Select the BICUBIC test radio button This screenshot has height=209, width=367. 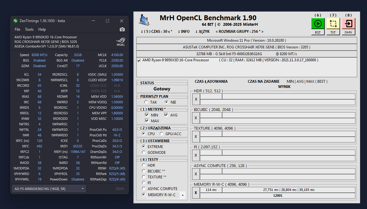point(143,171)
